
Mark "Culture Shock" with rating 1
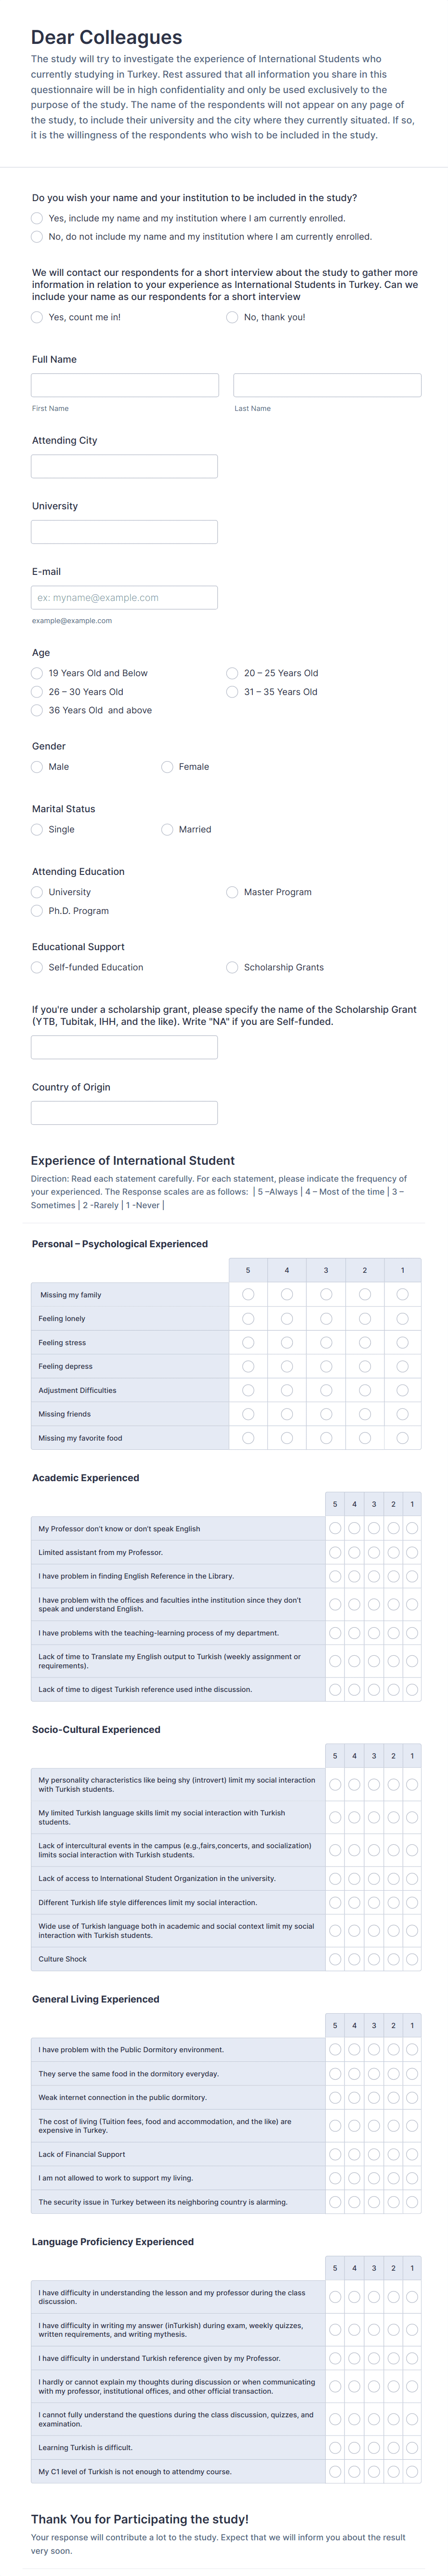(412, 1959)
